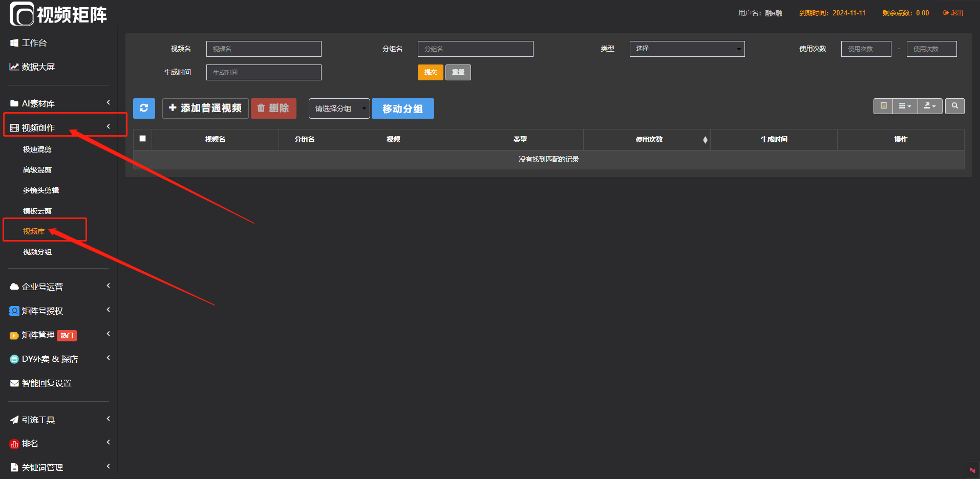Open the table columns dropdown
This screenshot has height=479, width=980.
click(905, 106)
